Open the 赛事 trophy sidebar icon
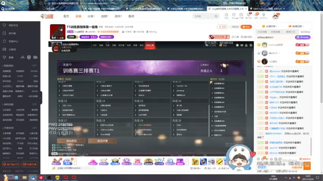This screenshot has width=323, height=181. [x=4, y=58]
